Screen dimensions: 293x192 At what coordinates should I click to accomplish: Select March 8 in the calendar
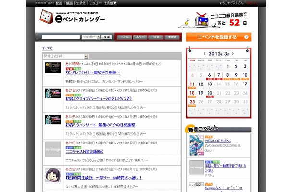click(227, 76)
